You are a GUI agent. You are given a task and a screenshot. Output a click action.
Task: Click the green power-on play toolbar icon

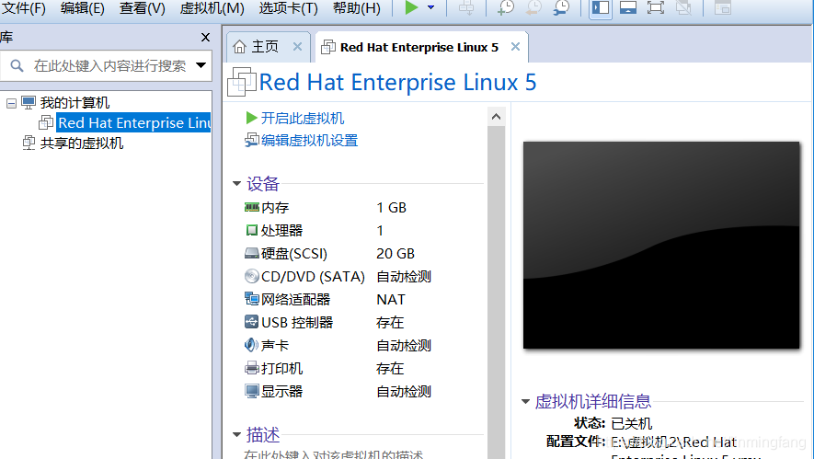coord(411,7)
